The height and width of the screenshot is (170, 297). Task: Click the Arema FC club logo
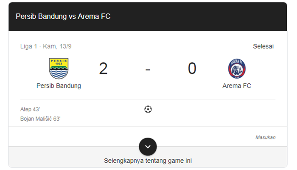(x=237, y=68)
